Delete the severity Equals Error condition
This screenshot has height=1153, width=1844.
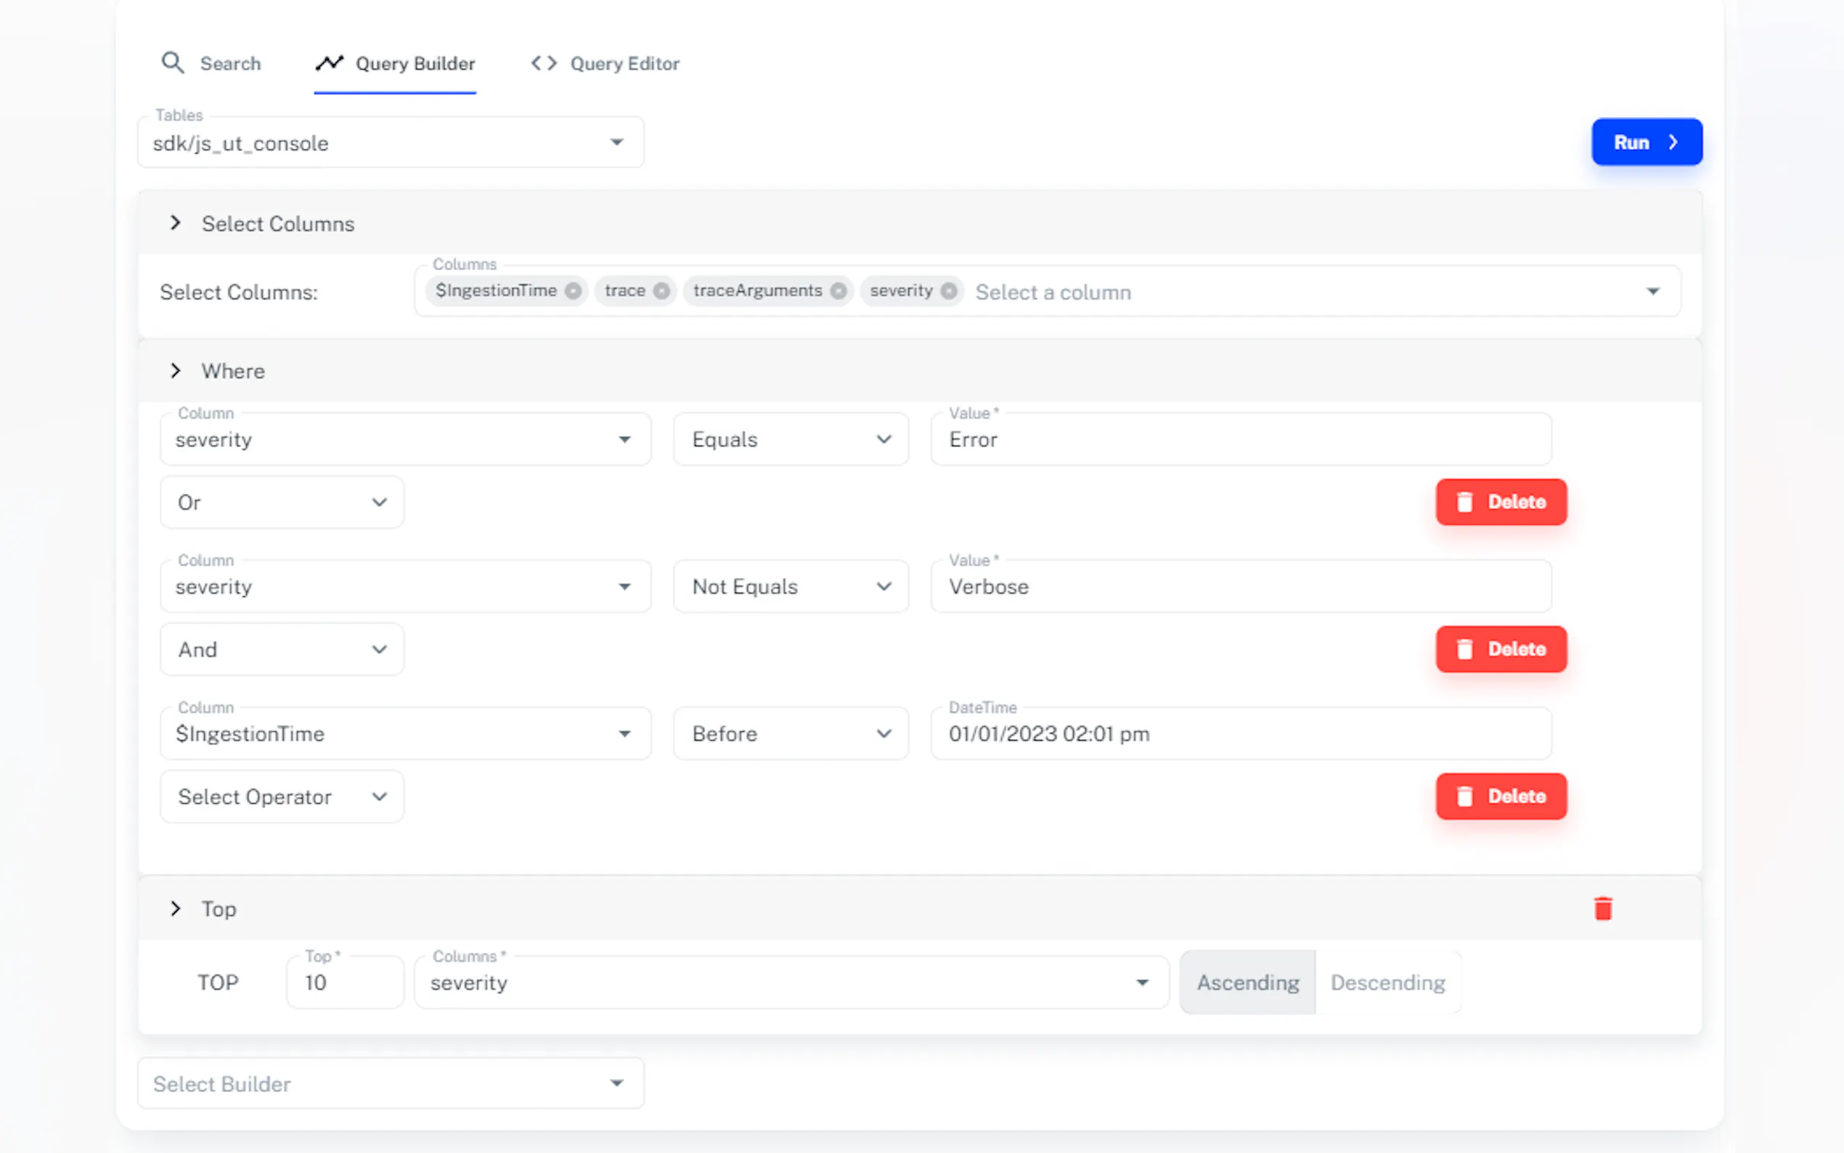1500,502
